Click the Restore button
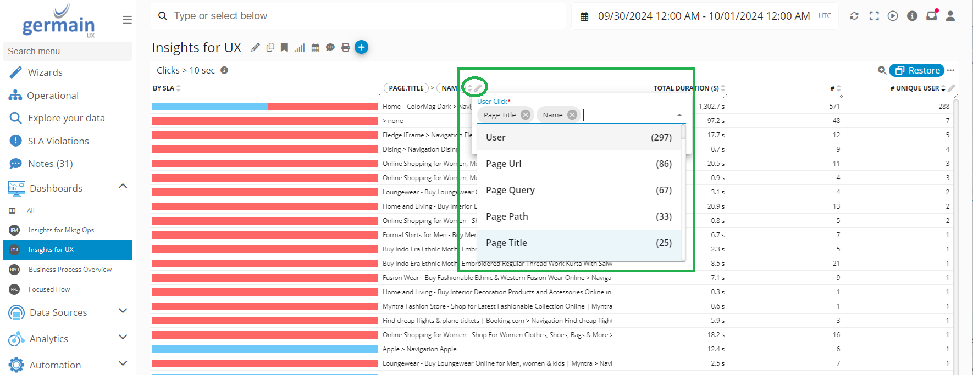Screen dimensions: 973x375 917,70
